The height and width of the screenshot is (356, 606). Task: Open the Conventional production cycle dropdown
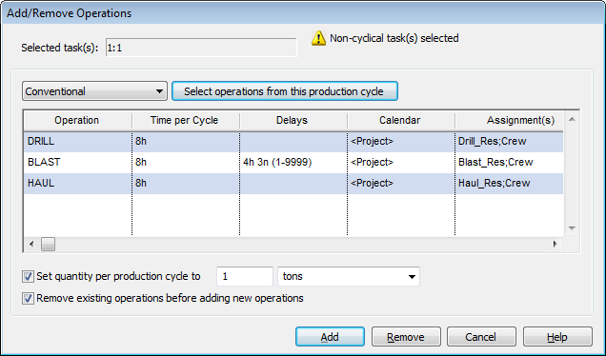click(94, 91)
